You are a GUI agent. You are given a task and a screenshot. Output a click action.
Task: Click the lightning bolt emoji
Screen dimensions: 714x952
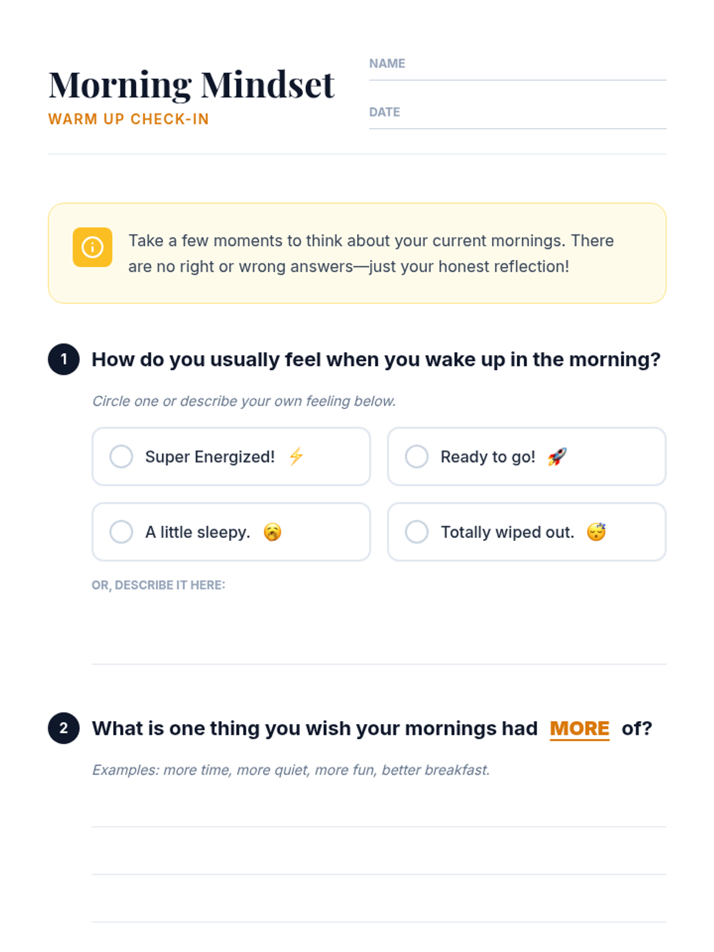(296, 456)
